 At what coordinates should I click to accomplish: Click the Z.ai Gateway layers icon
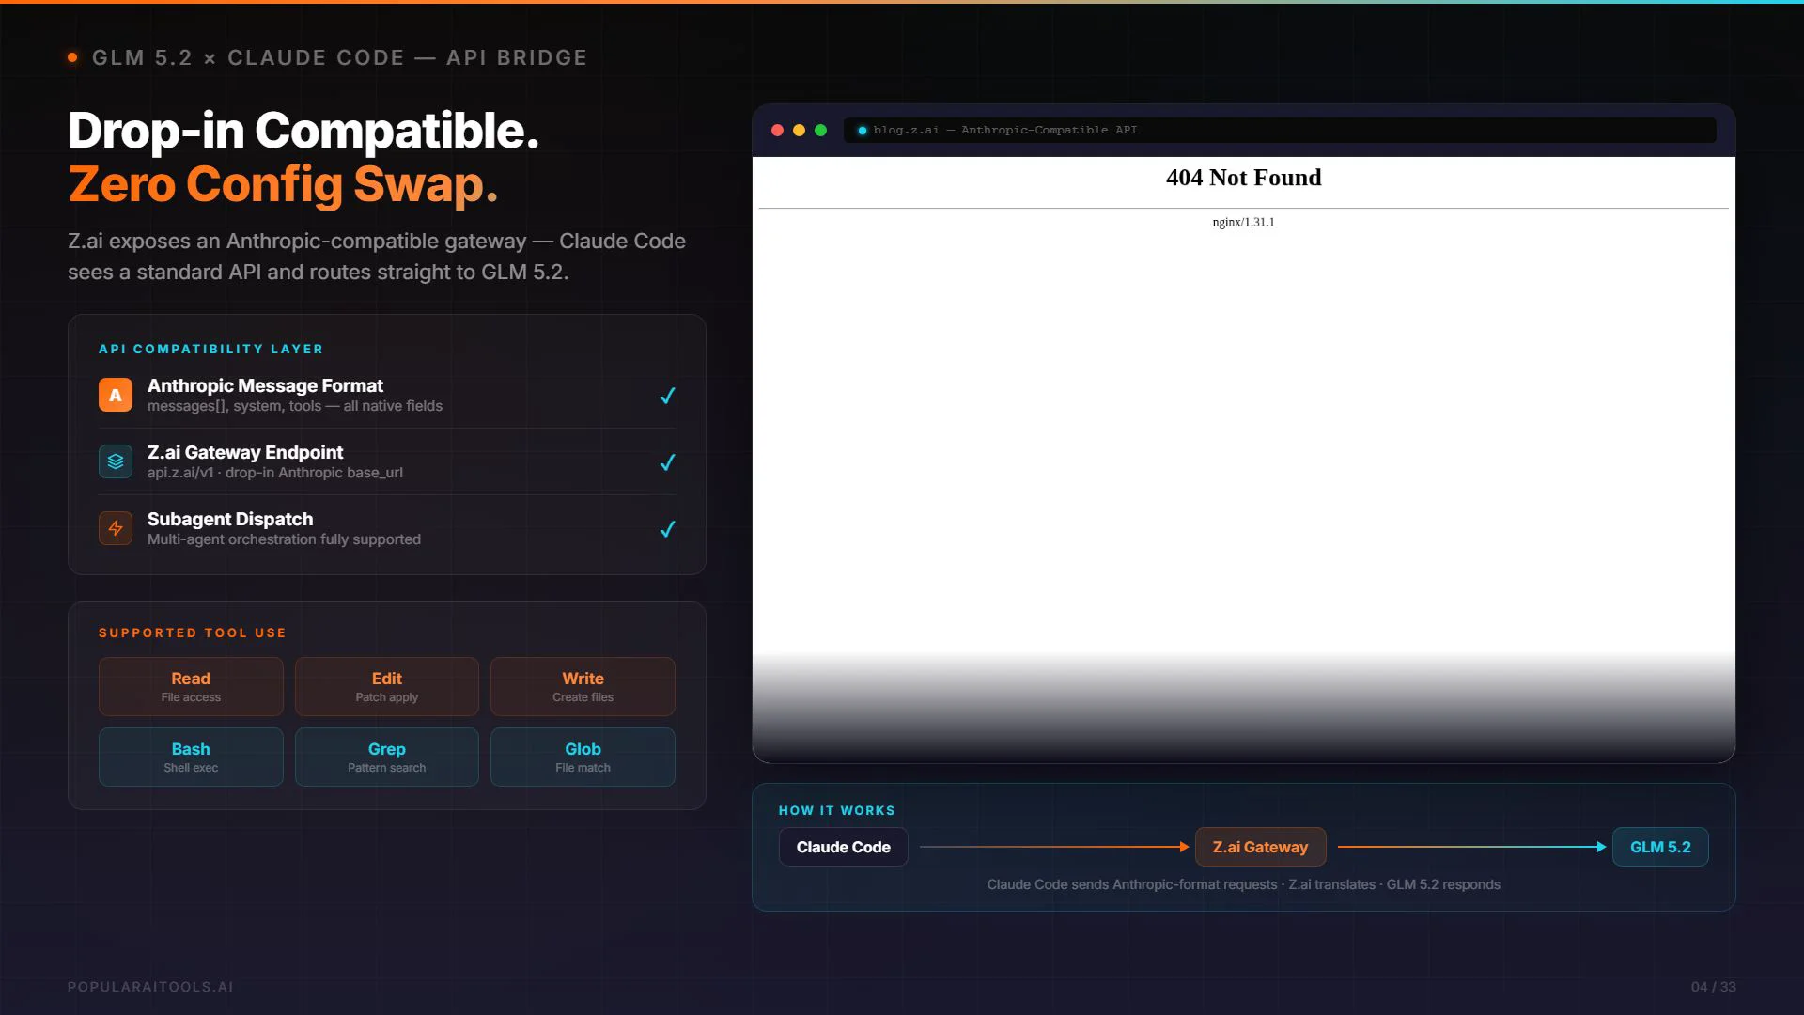[x=116, y=461]
